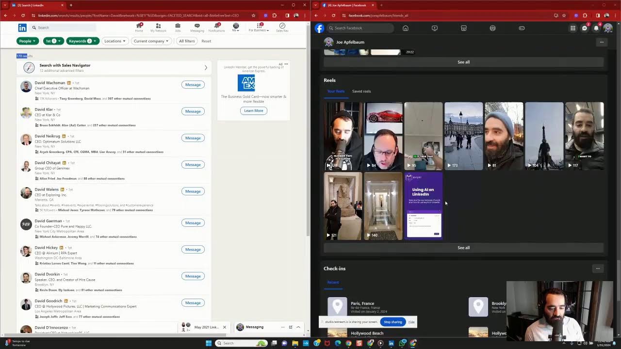Reload the LinkedIn browser page
The width and height of the screenshot is (621, 349).
[23, 16]
